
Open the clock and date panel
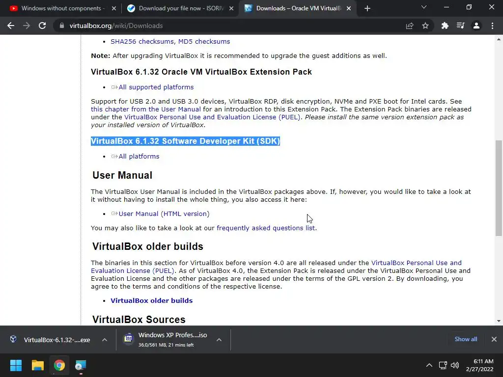point(480,365)
